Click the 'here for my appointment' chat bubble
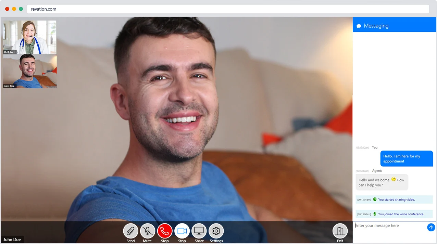The image size is (437, 244). pyautogui.click(x=407, y=159)
